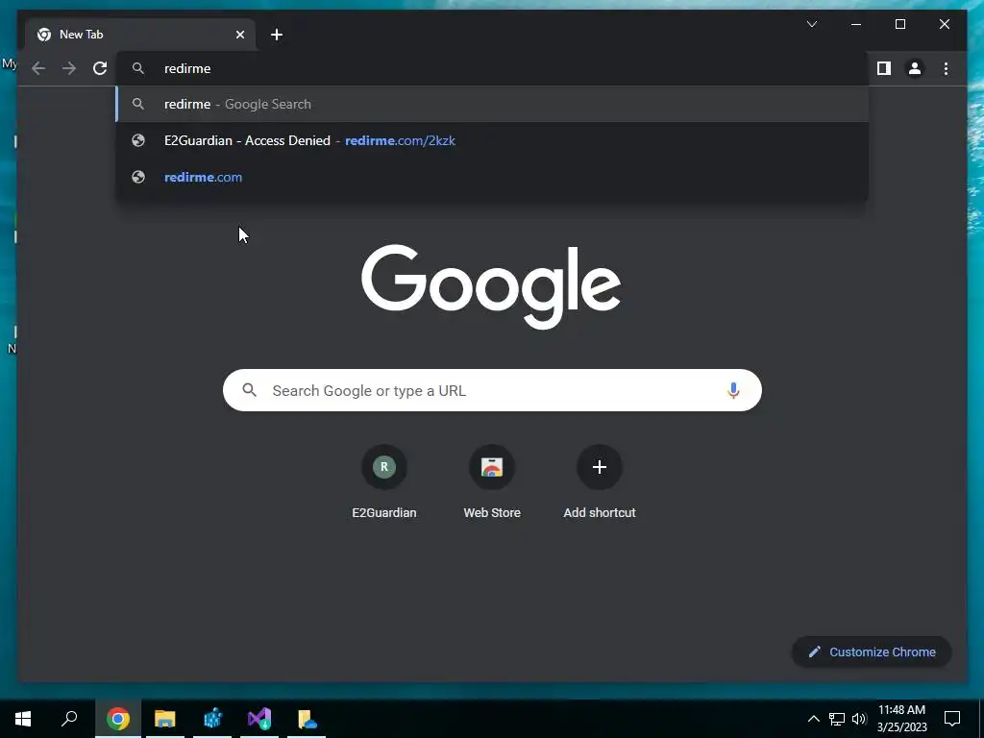Minimize the Chrome window
Image resolution: width=984 pixels, height=738 pixels.
click(856, 24)
